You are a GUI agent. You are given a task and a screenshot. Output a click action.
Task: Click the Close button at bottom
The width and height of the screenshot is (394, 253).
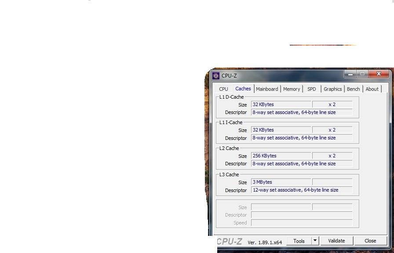pyautogui.click(x=370, y=241)
